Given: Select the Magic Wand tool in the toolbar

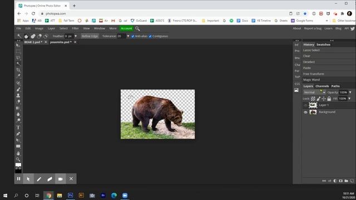Looking at the screenshot, I should pyautogui.click(x=18, y=64).
